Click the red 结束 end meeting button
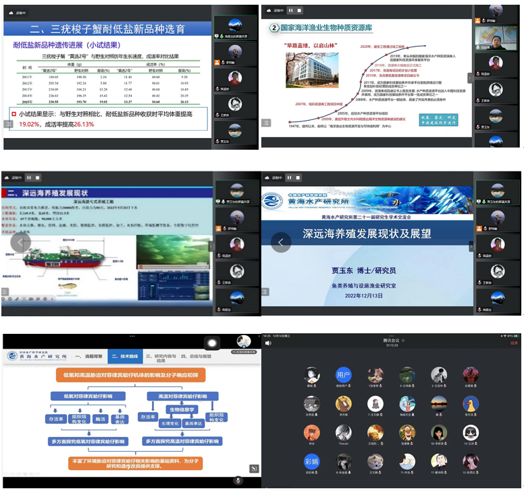Image resolution: width=524 pixels, height=493 pixels. 514,343
